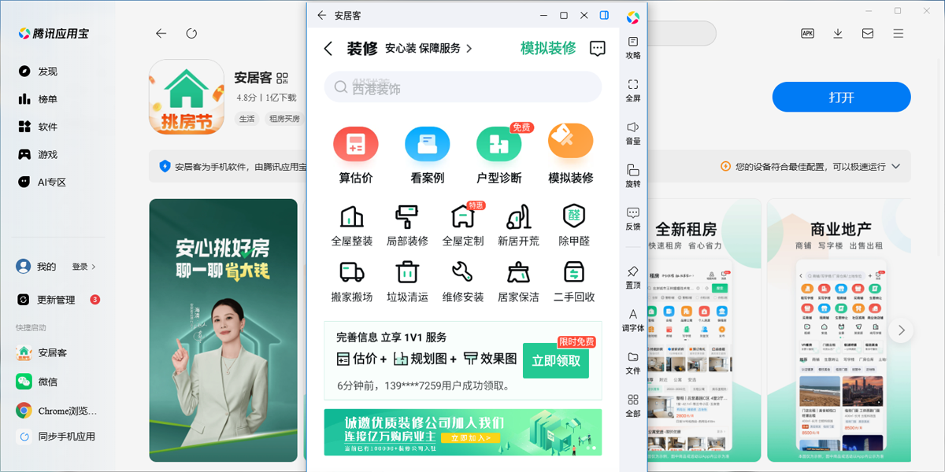Open the 算估价 cost estimate icon

click(356, 144)
